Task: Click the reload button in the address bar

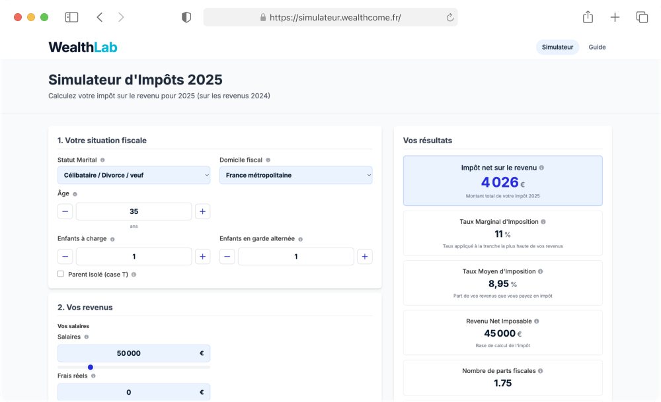Action: pos(447,17)
